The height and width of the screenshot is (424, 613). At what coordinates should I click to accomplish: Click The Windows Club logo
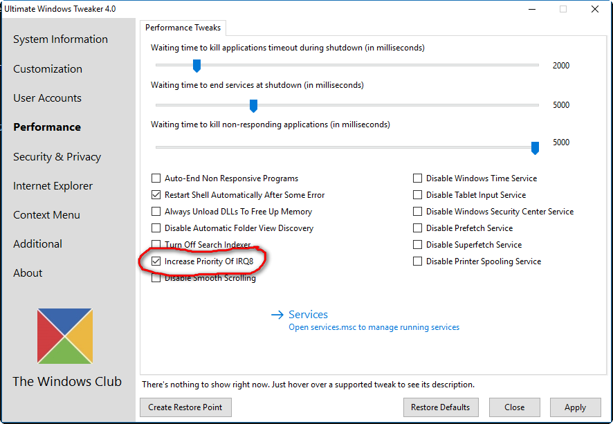click(65, 336)
